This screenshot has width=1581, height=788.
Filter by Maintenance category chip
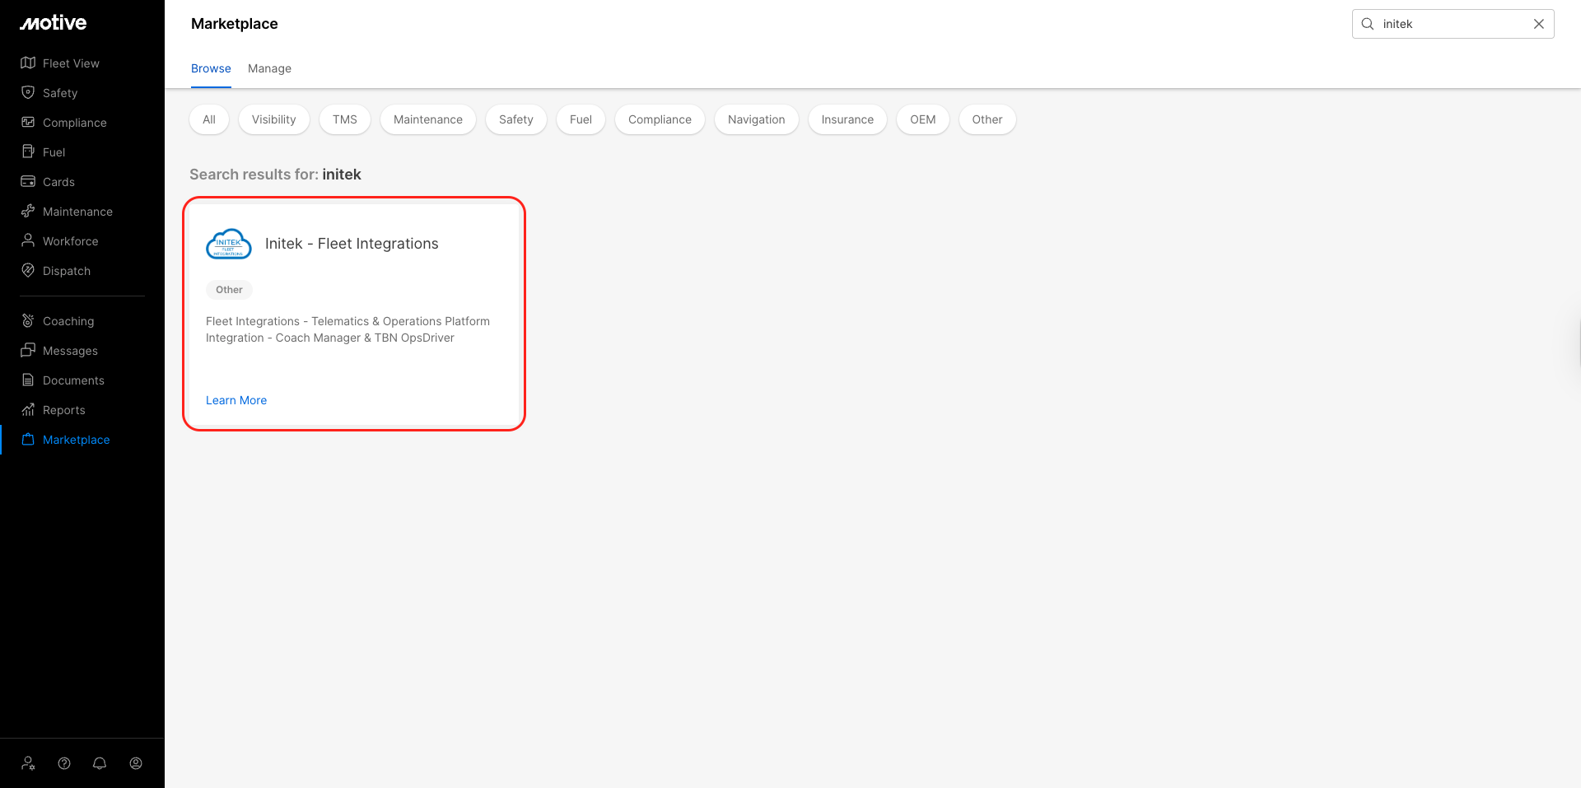pyautogui.click(x=428, y=119)
